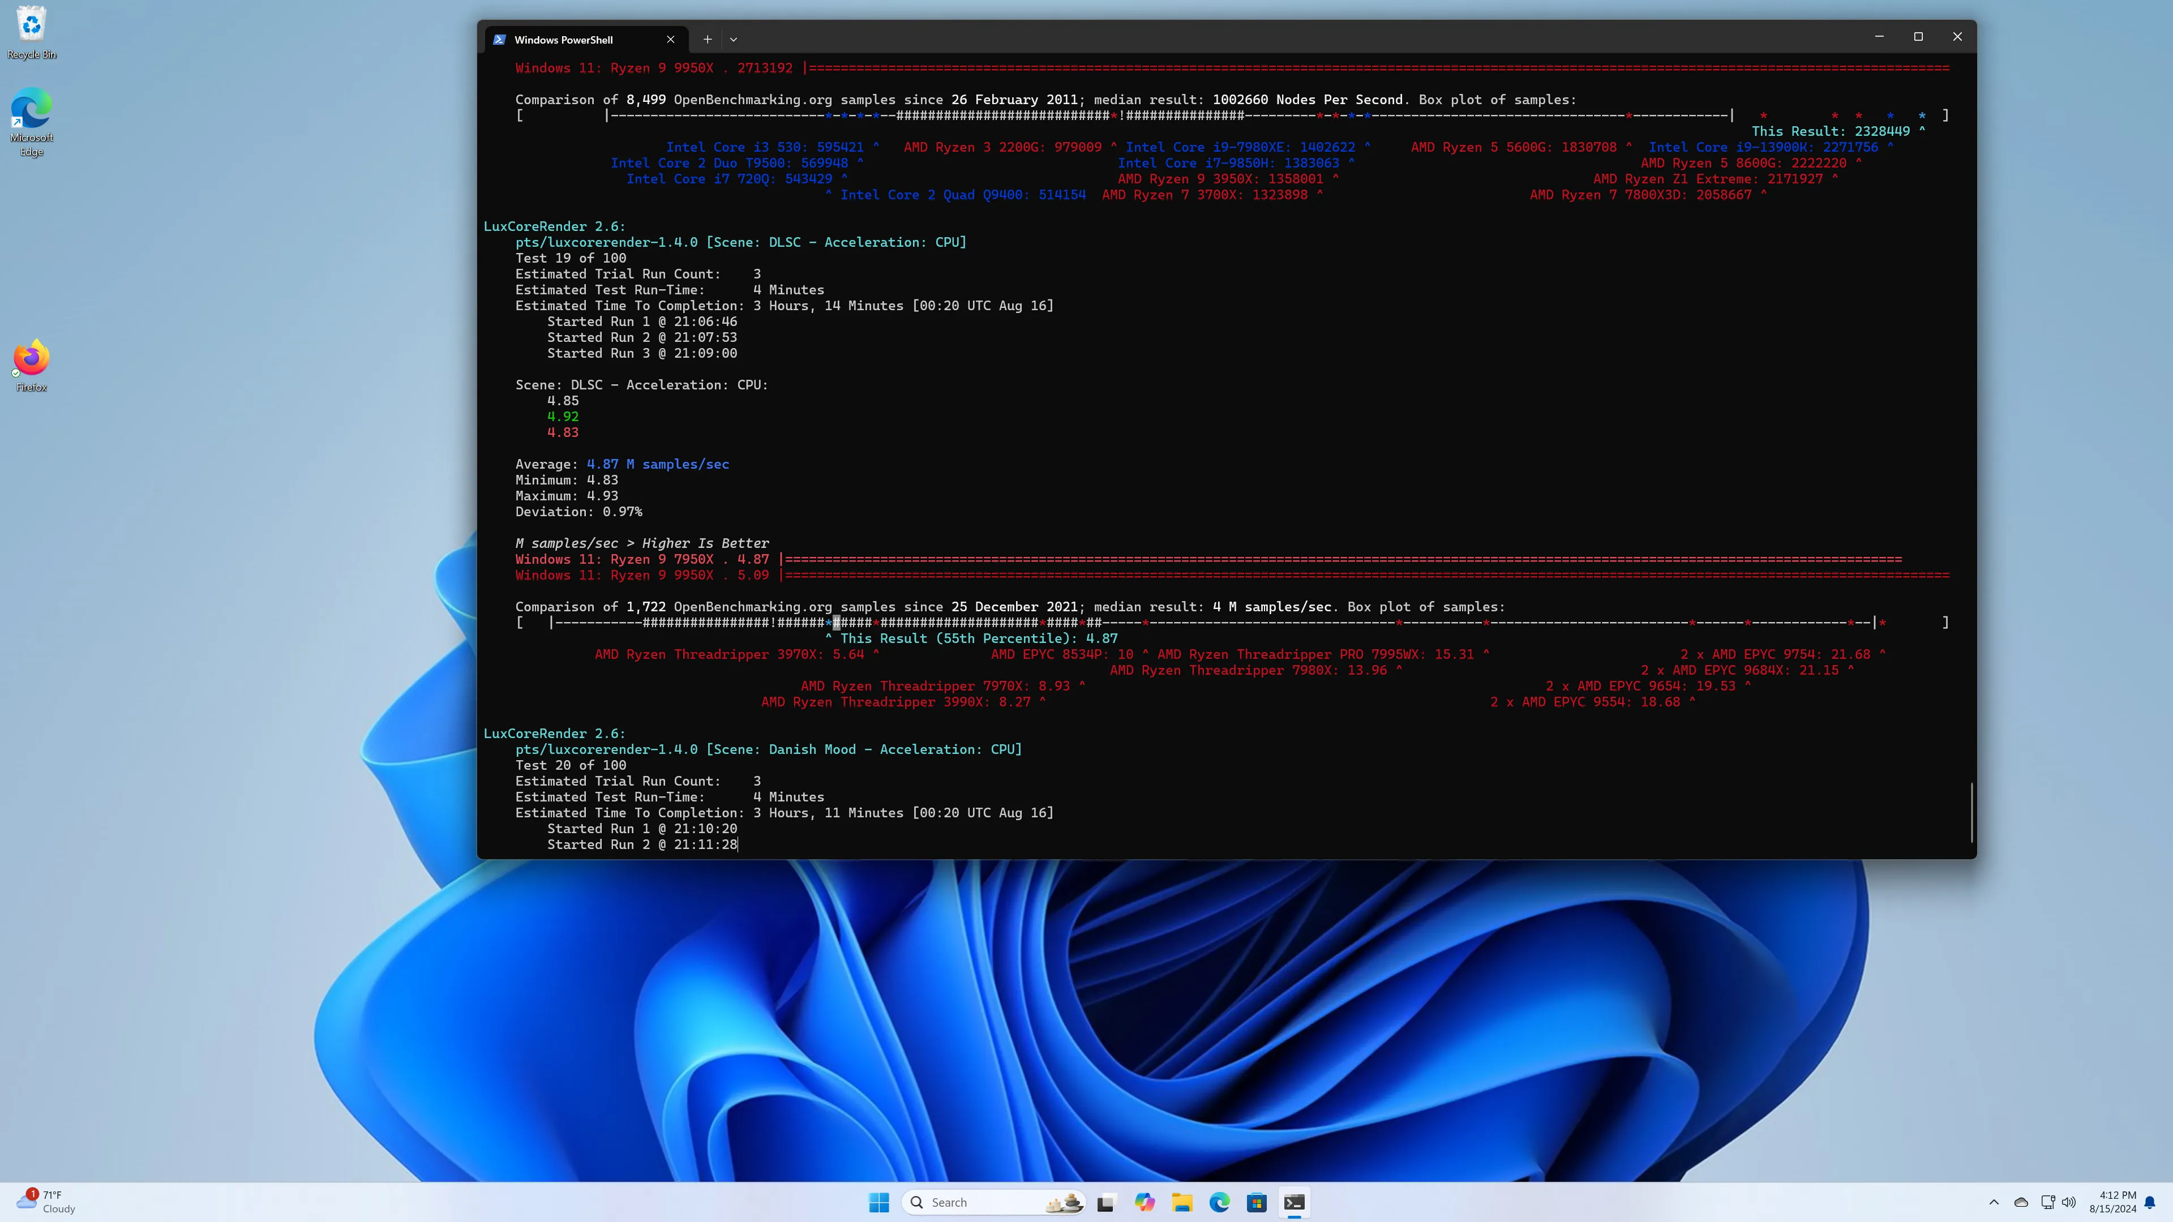This screenshot has height=1222, width=2173.
Task: Open the weather widget showing 71°F Cloudy
Action: pyautogui.click(x=46, y=1202)
